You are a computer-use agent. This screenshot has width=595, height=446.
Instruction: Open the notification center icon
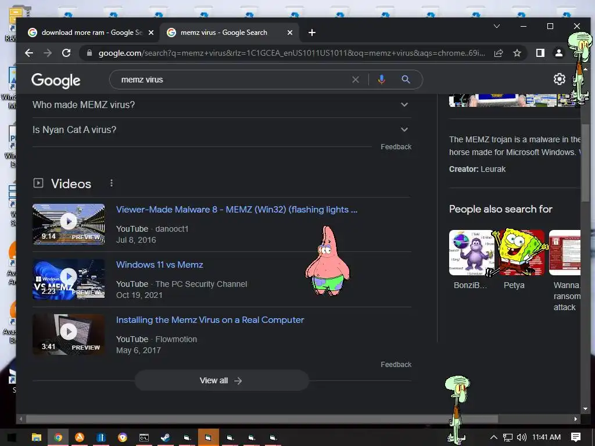(576, 437)
